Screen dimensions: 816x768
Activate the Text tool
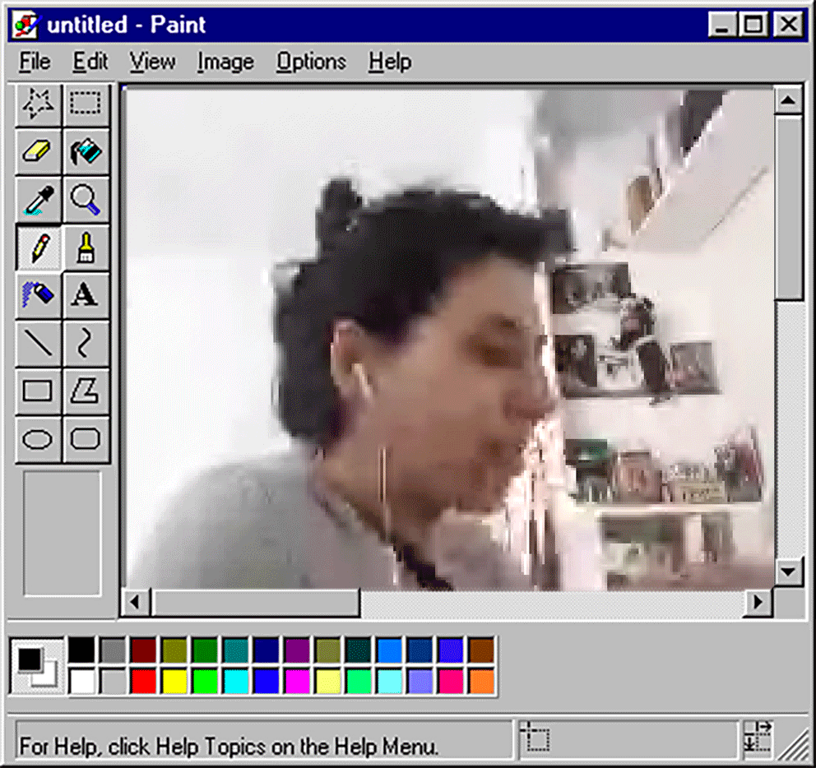pyautogui.click(x=86, y=295)
